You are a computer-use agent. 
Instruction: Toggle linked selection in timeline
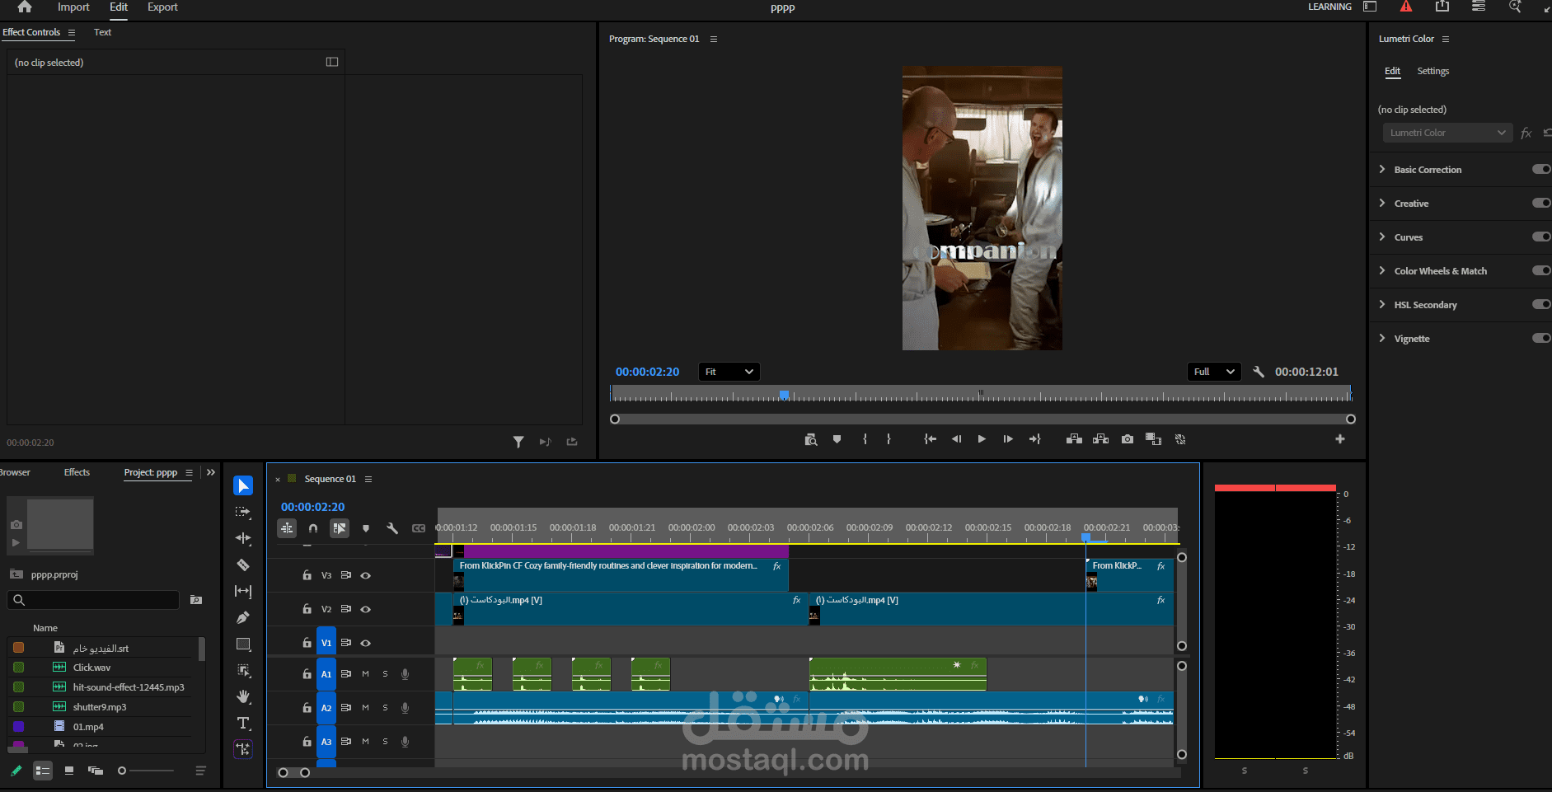(340, 528)
